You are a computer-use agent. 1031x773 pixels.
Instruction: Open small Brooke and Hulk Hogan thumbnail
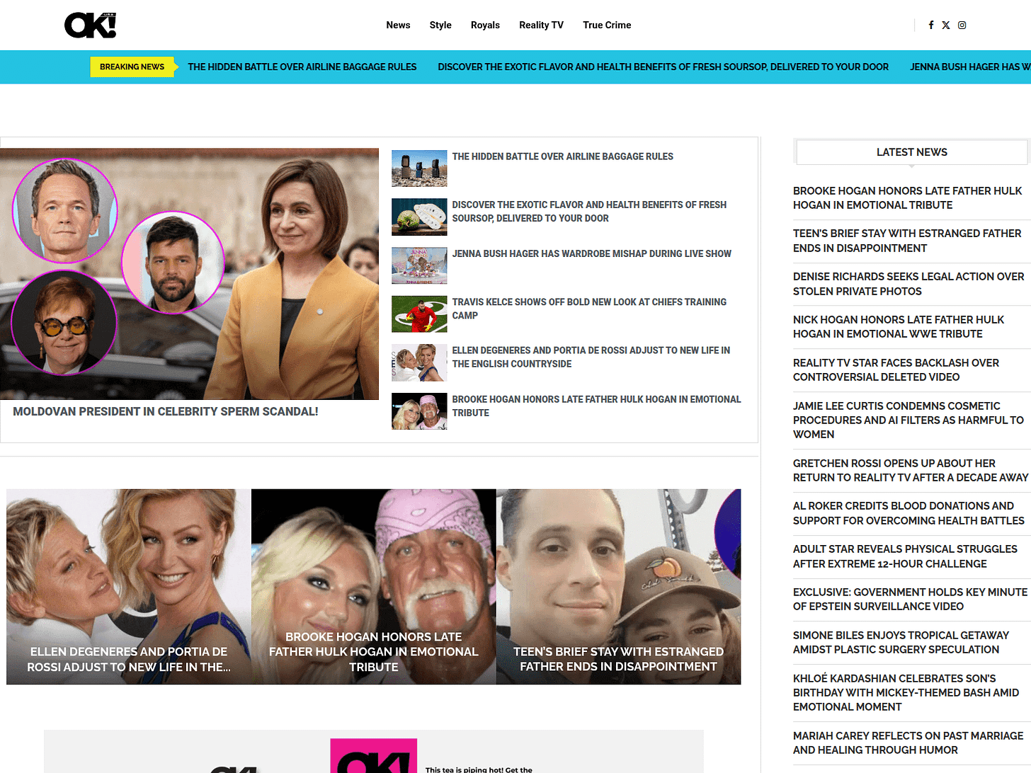[x=419, y=411]
